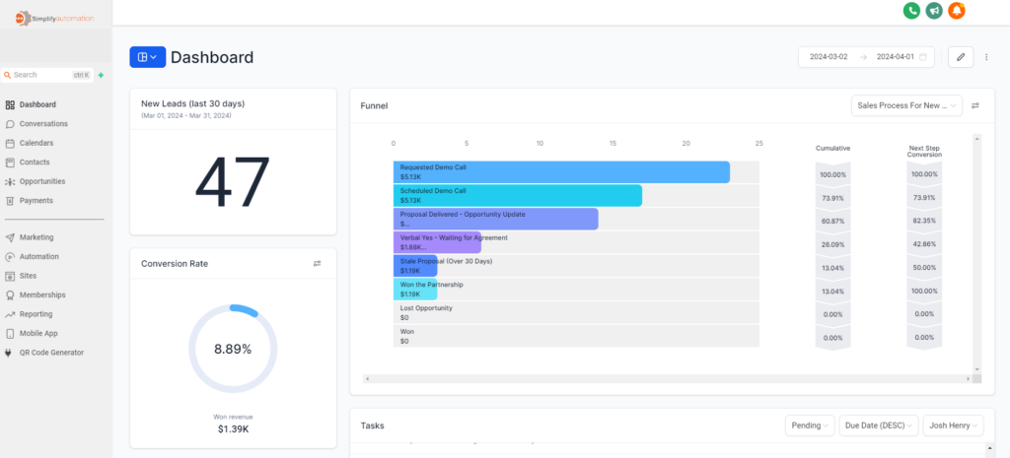
Task: Go to Conversations in the sidebar
Action: point(42,124)
